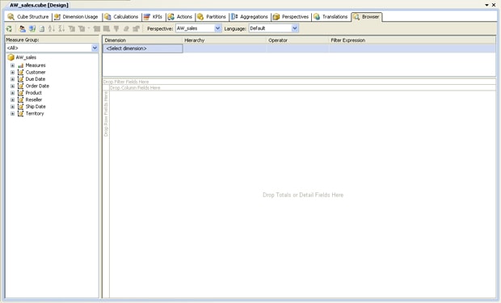Click the Due Date dimension icon
501x303 pixels.
pyautogui.click(x=20, y=79)
